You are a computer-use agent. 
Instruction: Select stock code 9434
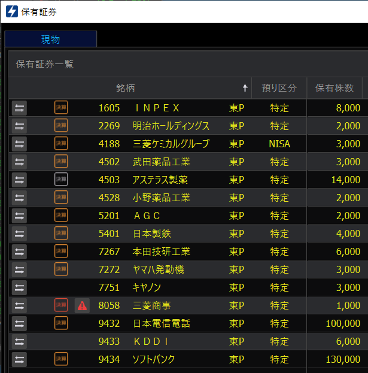tap(109, 360)
